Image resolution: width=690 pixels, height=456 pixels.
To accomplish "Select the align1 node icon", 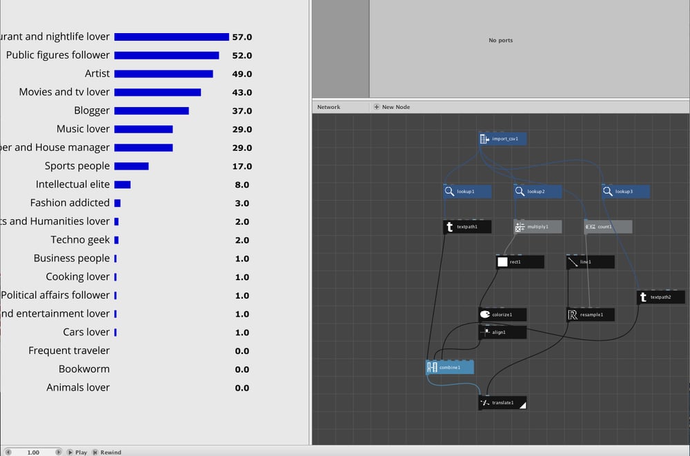I will point(484,333).
